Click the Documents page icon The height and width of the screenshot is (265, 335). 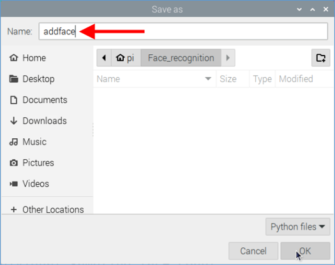tap(13, 99)
